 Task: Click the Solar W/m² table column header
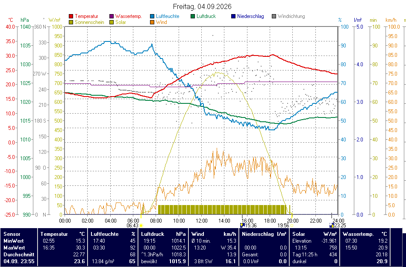click(x=315, y=234)
